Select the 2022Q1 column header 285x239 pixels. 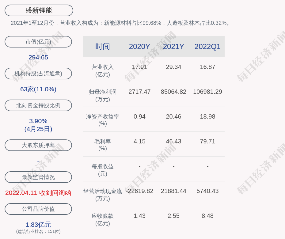(x=207, y=47)
